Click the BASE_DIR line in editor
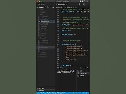The width and height of the screenshot is (126, 94). pyautogui.click(x=75, y=11)
